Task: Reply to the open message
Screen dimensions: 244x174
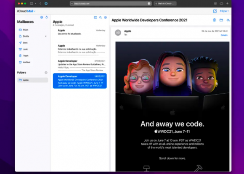Action: pyautogui.click(x=228, y=20)
